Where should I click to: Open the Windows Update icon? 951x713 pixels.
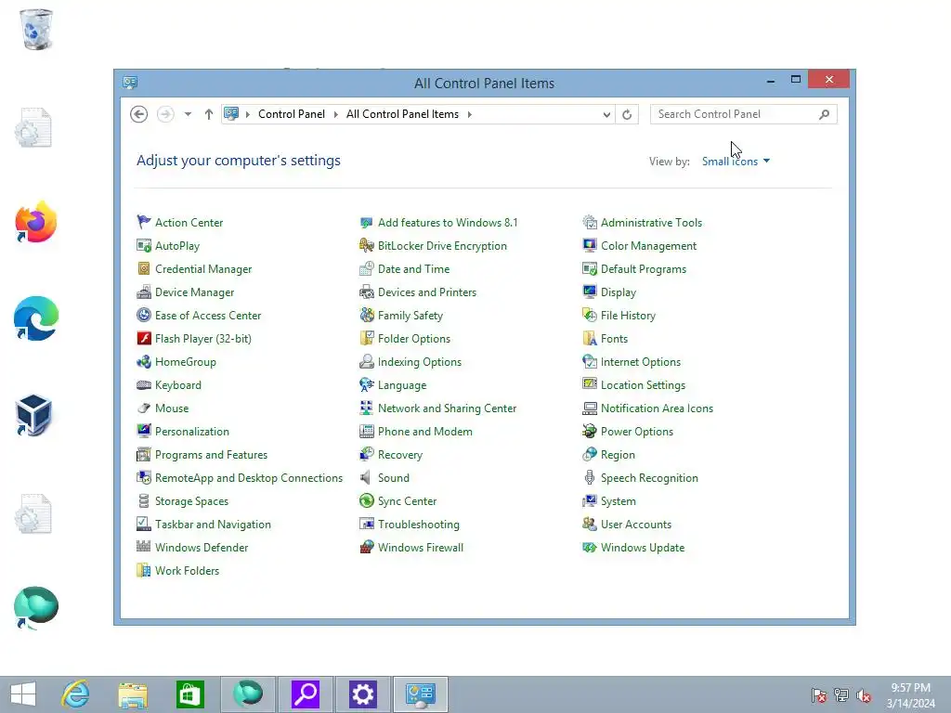(x=590, y=547)
